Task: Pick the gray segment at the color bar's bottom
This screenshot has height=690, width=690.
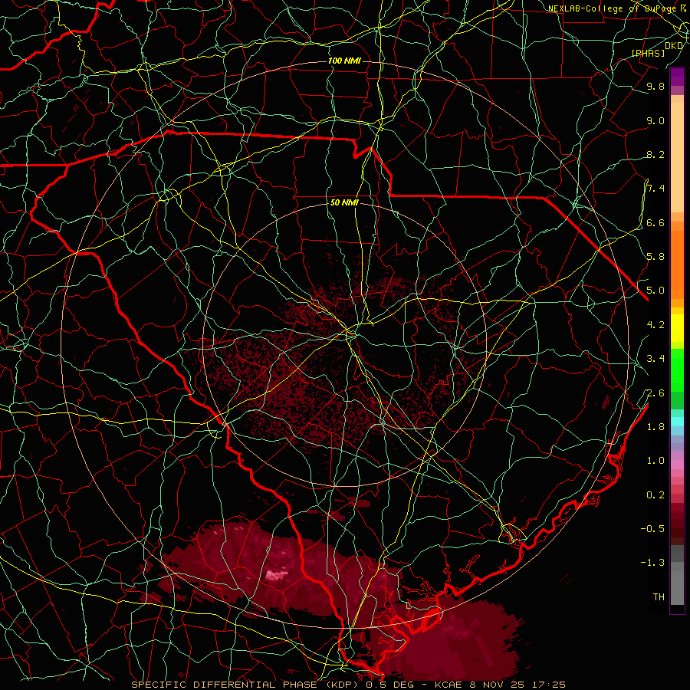Action: pos(677,587)
